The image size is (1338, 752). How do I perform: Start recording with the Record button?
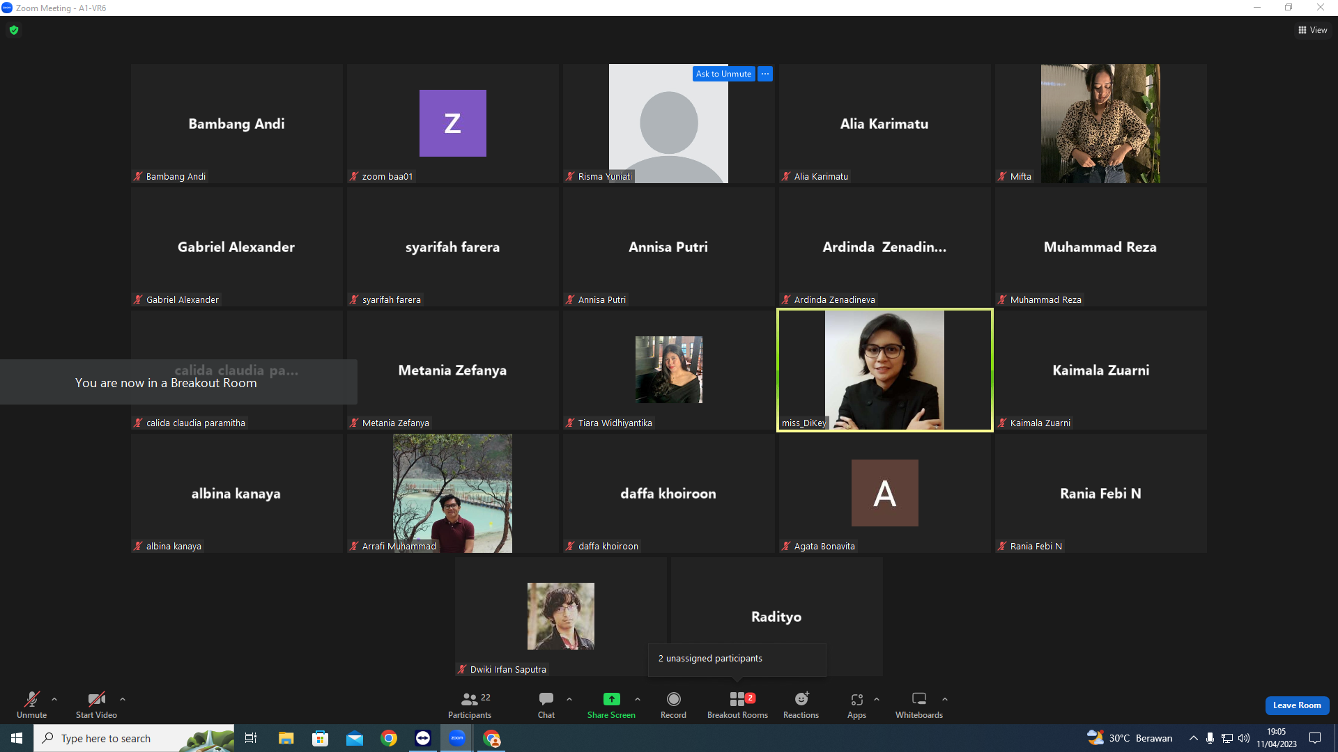[673, 705]
